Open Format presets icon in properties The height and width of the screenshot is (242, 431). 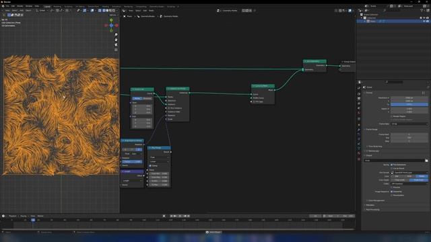click(x=424, y=93)
